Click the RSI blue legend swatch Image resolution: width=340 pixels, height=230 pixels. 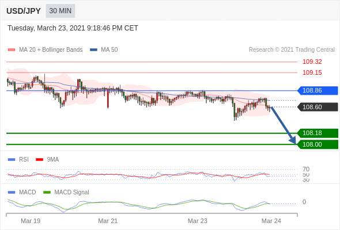(x=12, y=160)
